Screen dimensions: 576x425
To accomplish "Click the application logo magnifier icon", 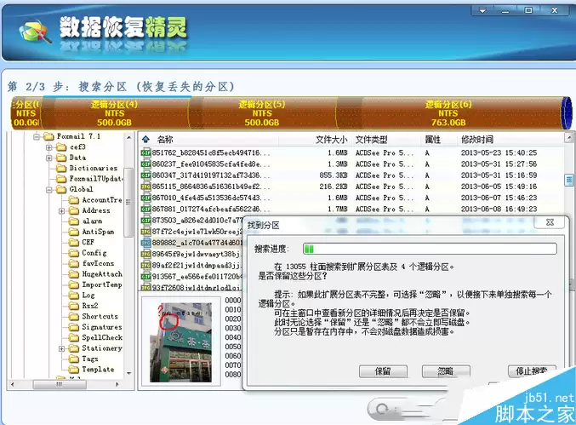I will (35, 32).
